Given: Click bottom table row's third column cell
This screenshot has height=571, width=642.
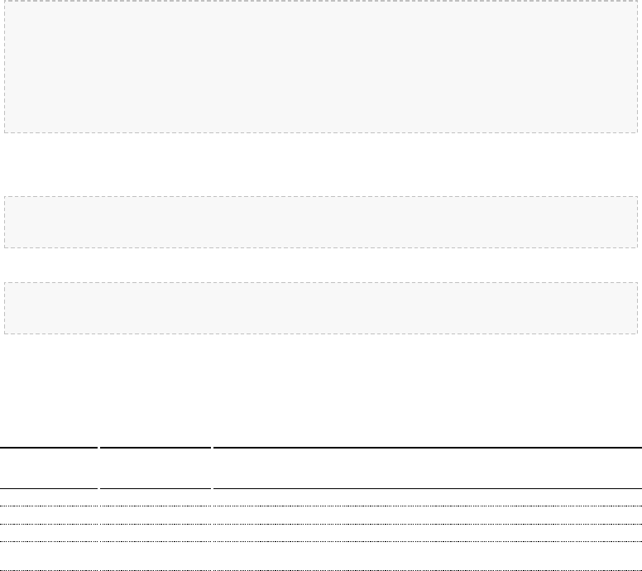Looking at the screenshot, I should pyautogui.click(x=427, y=556).
